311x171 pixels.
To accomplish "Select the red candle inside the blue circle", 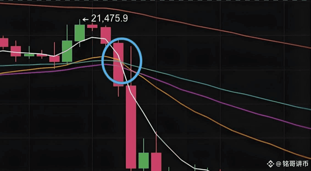I will pos(118,65).
